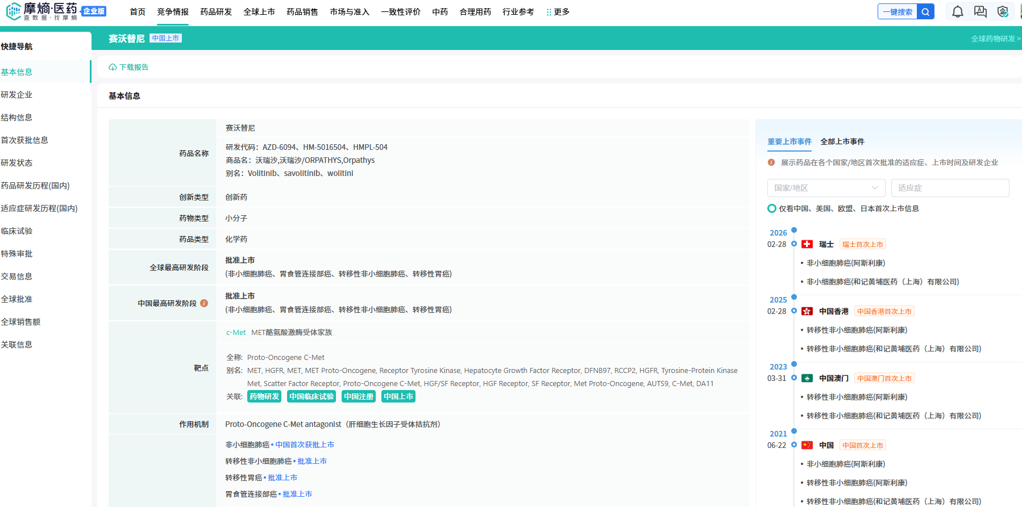Click the 企业版 badge

(x=94, y=11)
